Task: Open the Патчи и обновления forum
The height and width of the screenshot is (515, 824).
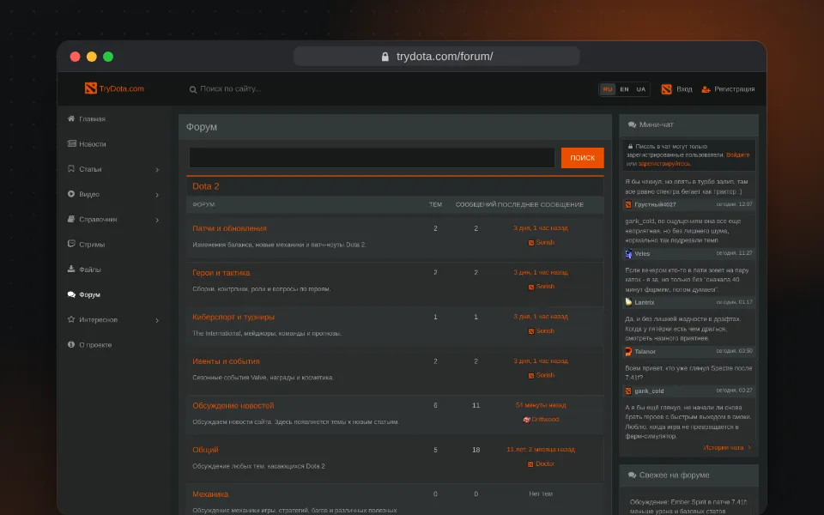Action: (229, 228)
